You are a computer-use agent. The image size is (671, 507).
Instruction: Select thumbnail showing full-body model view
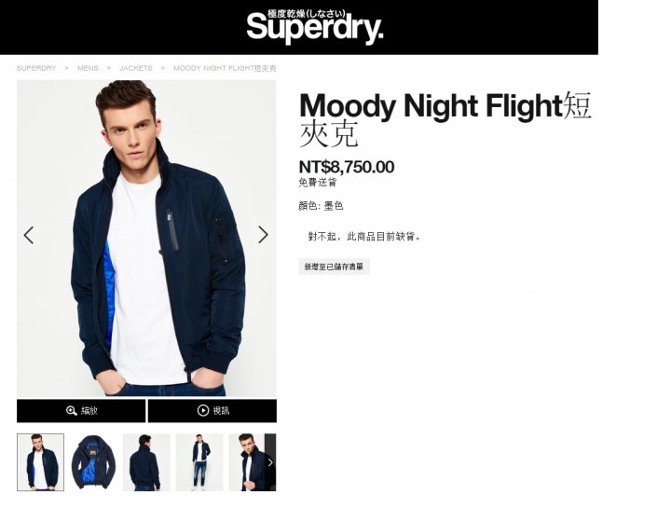pyautogui.click(x=199, y=462)
